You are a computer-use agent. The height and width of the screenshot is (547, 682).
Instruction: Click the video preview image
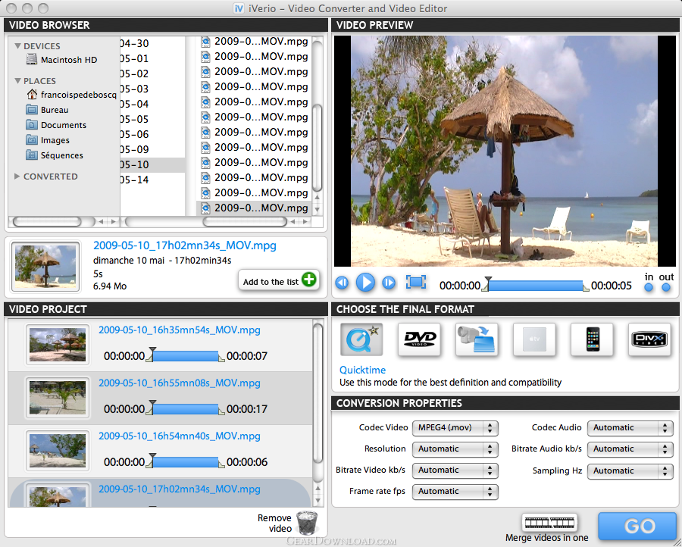[505, 151]
